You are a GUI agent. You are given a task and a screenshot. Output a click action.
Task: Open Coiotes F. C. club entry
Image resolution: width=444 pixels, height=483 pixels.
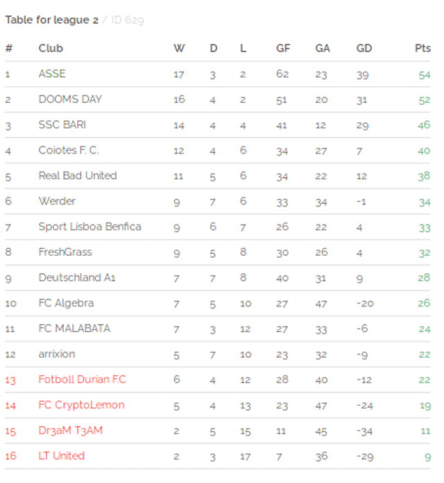(69, 150)
